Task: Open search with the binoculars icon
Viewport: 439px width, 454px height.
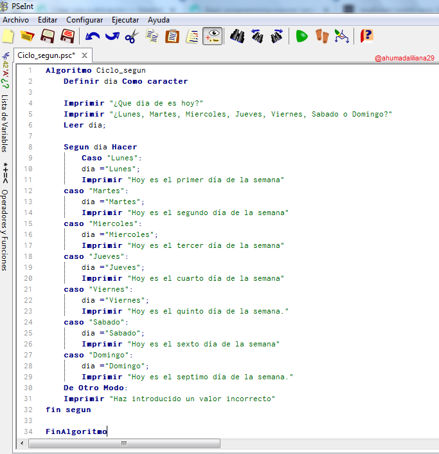Action: (237, 37)
